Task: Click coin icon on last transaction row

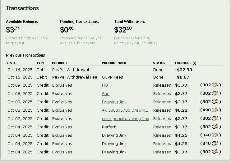Action: (x=215, y=152)
